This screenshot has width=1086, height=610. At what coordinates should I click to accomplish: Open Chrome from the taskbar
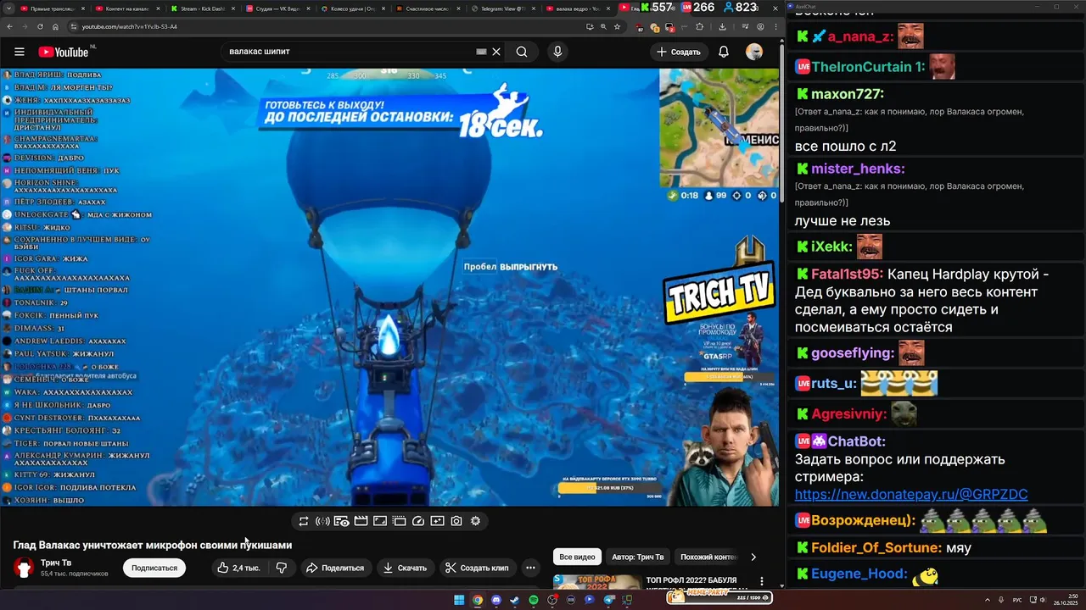pyautogui.click(x=478, y=600)
